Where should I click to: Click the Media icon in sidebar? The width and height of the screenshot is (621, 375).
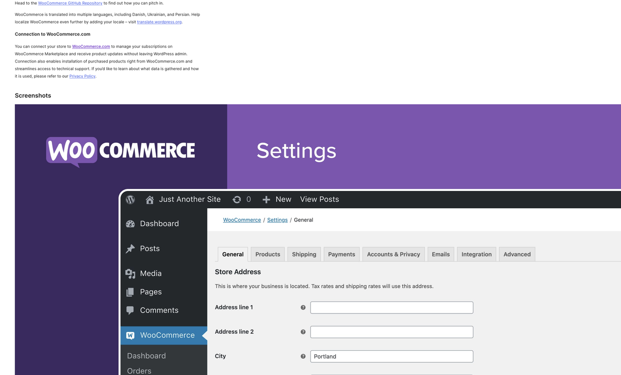(130, 274)
